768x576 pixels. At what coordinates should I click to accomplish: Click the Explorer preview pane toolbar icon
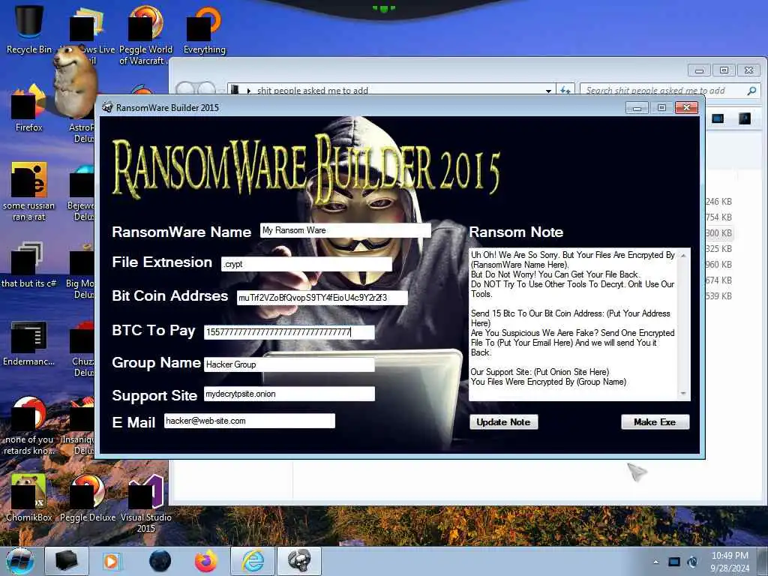(745, 118)
